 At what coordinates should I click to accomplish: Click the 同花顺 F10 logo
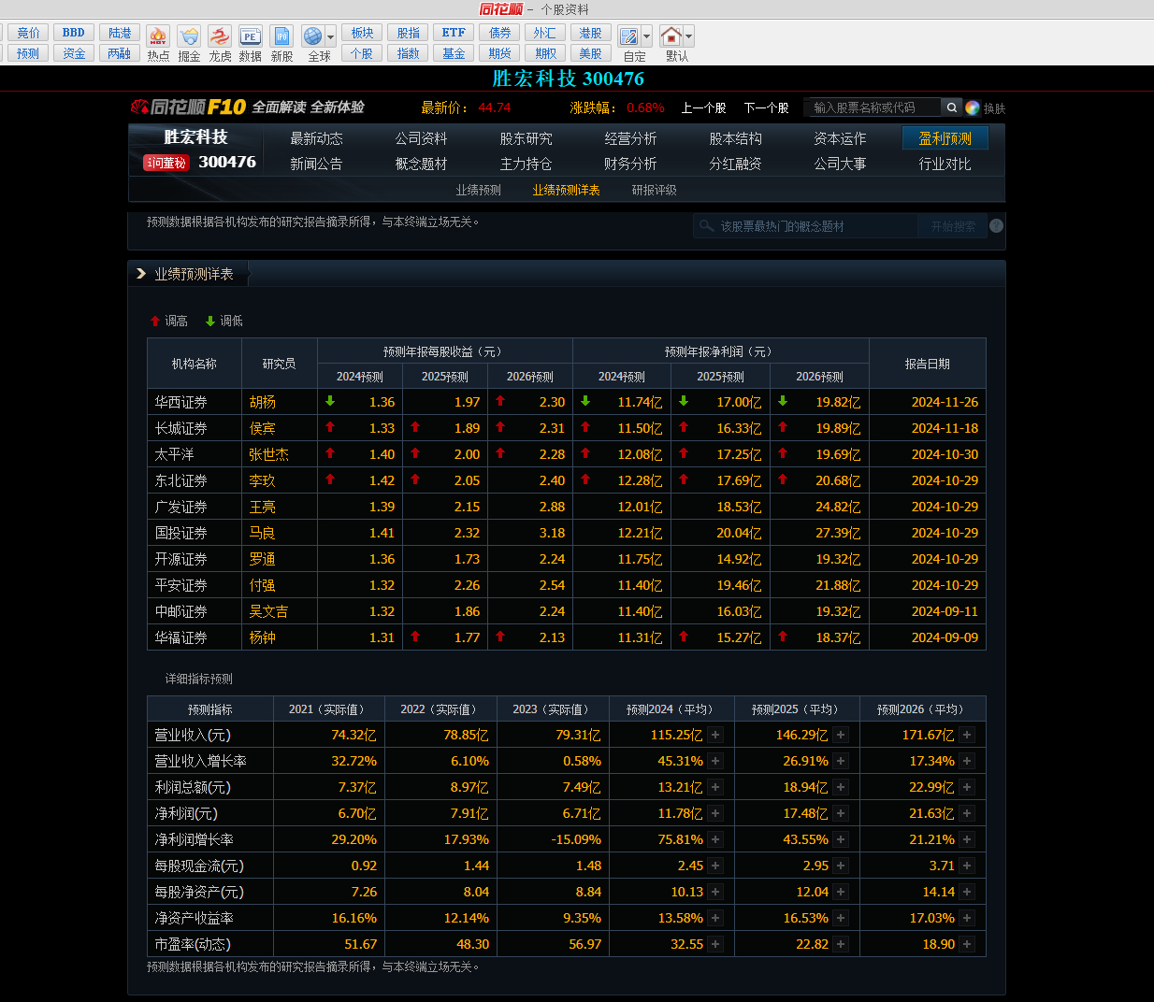188,107
